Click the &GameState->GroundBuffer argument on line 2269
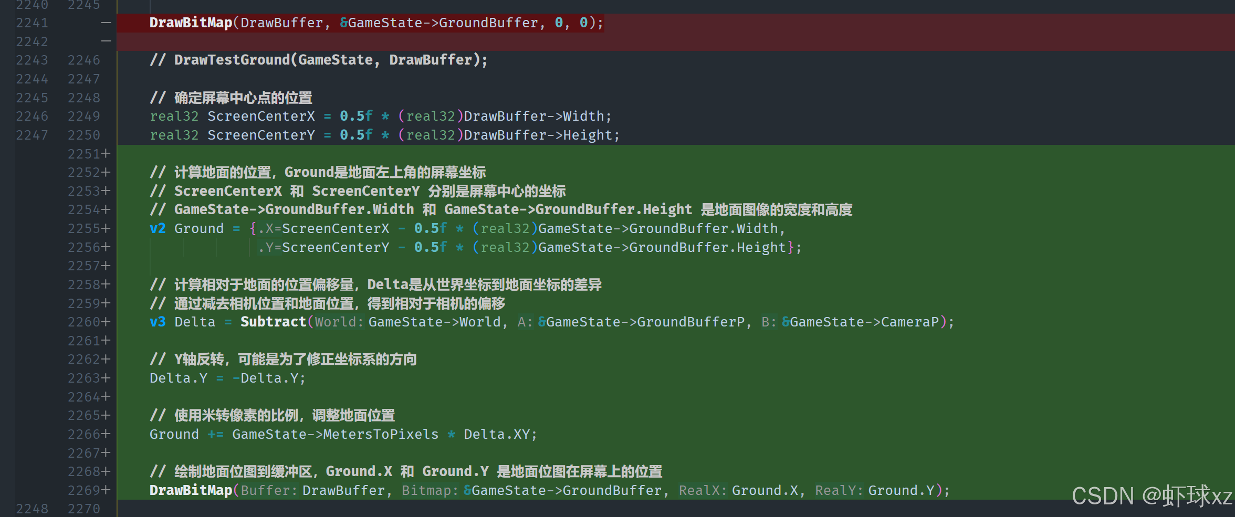Viewport: 1235px width, 517px height. click(562, 490)
